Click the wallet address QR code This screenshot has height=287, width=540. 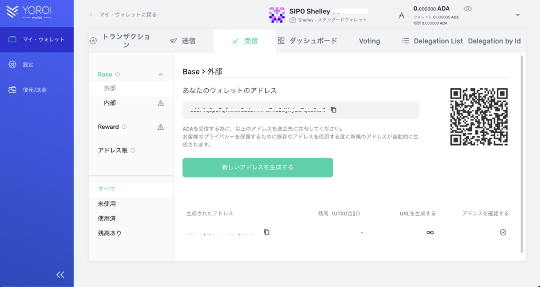coord(479,117)
